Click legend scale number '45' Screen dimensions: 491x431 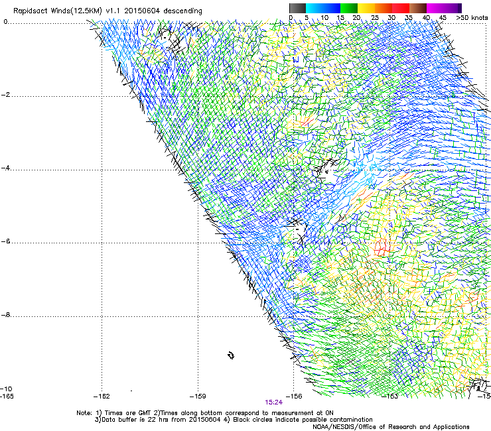(443, 18)
